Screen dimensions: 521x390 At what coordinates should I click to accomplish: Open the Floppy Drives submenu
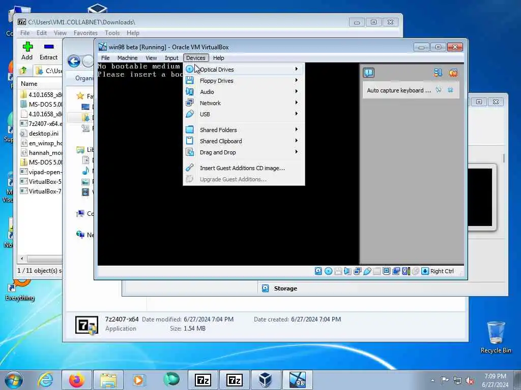pos(244,81)
